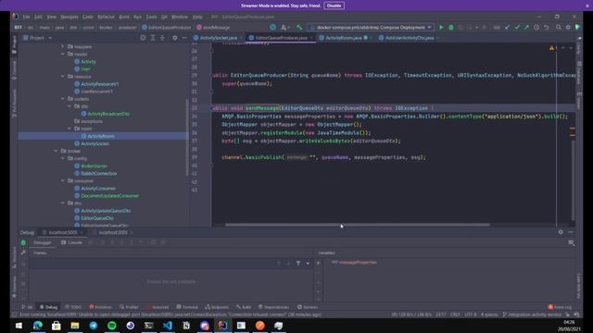Viewport: 593px width, 333px height.
Task: Select opened file target icon in Project panel
Action: [x=143, y=38]
